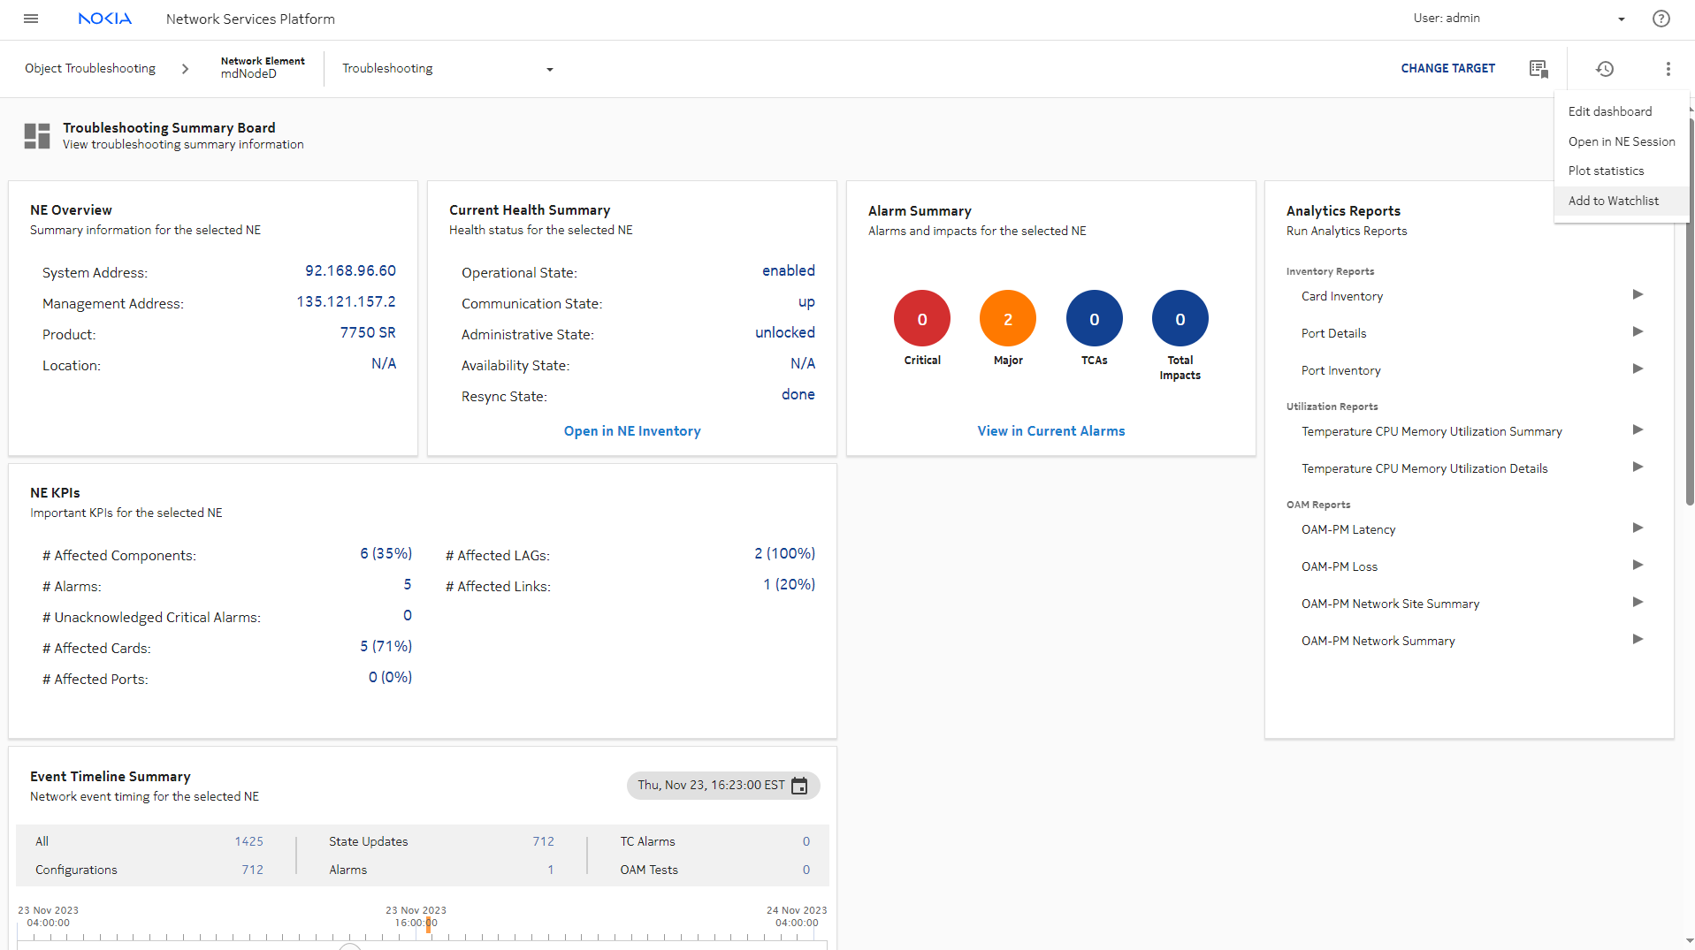The height and width of the screenshot is (950, 1695).
Task: Run the OAM-PM Latency report arrow
Action: tap(1638, 528)
